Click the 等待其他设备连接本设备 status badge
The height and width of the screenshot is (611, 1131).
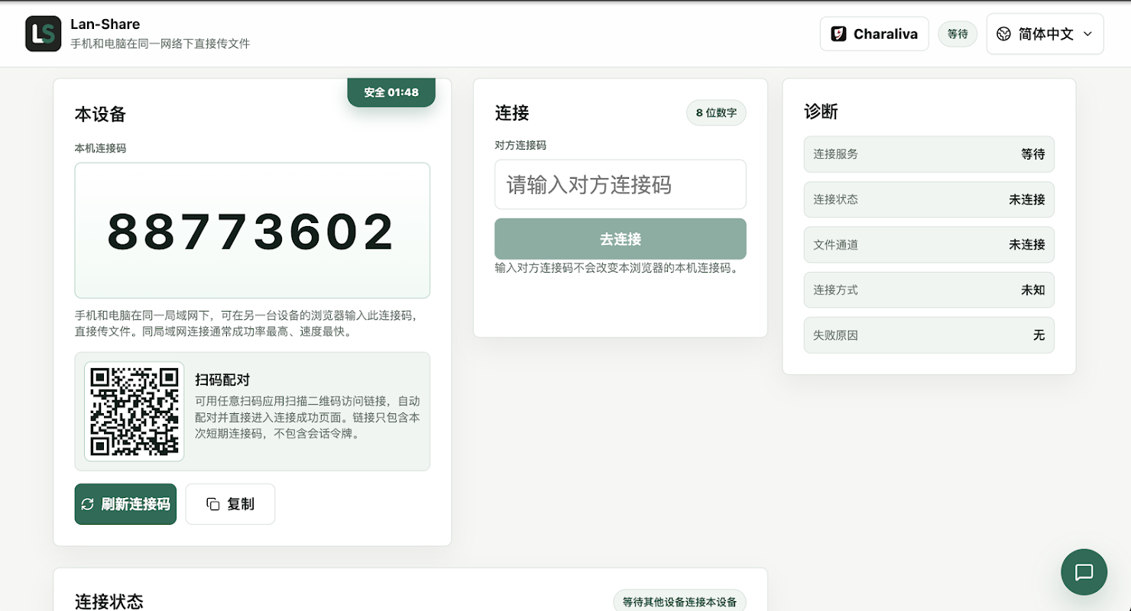[x=679, y=602]
